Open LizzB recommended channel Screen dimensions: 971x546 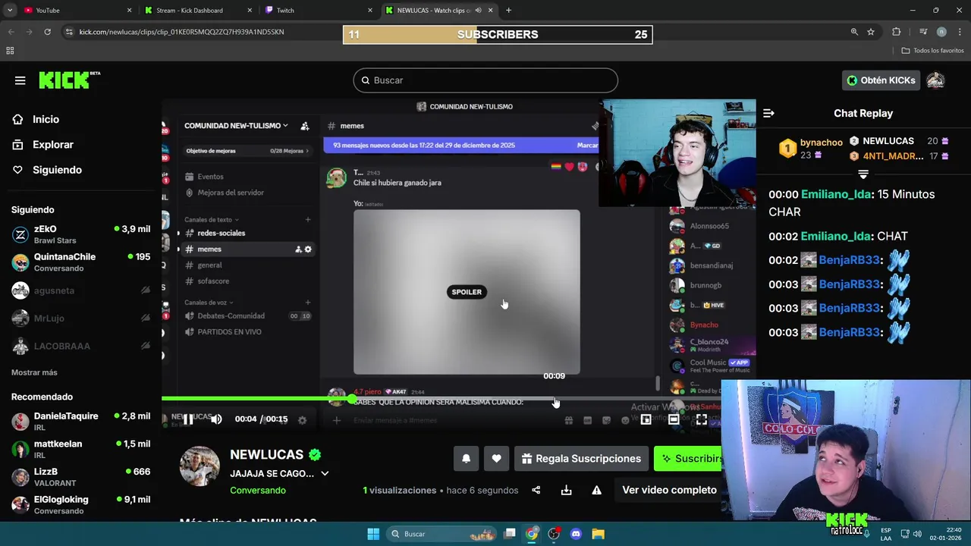point(80,477)
